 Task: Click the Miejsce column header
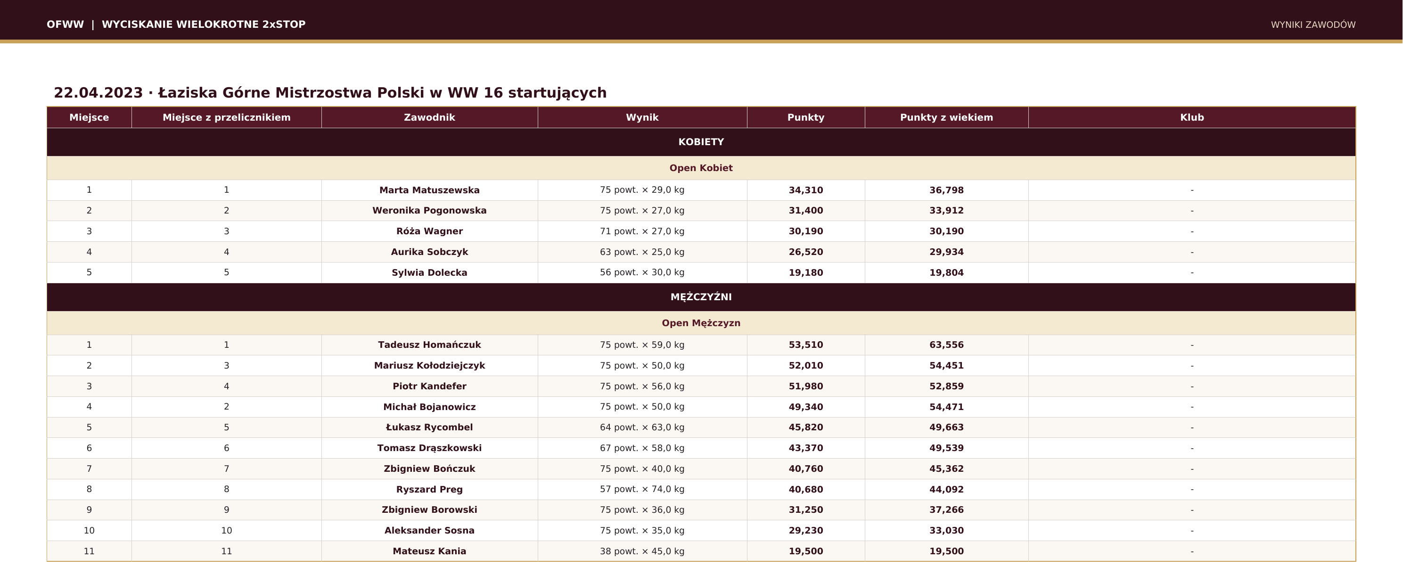[90, 118]
